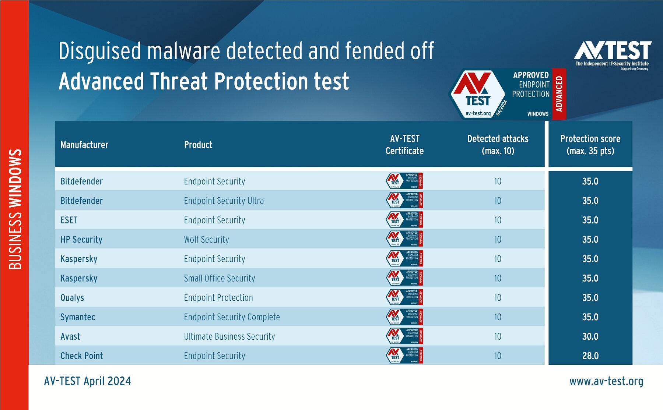Image resolution: width=663 pixels, height=410 pixels.
Task: Click the Detected attacks column header
Action: coord(498,145)
